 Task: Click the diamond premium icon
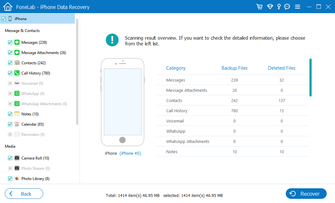(x=270, y=7)
